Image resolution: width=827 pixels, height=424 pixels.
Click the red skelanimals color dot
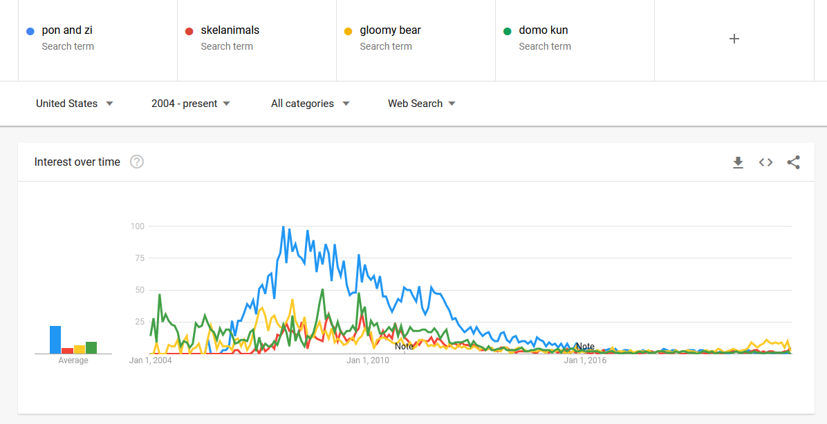[189, 31]
